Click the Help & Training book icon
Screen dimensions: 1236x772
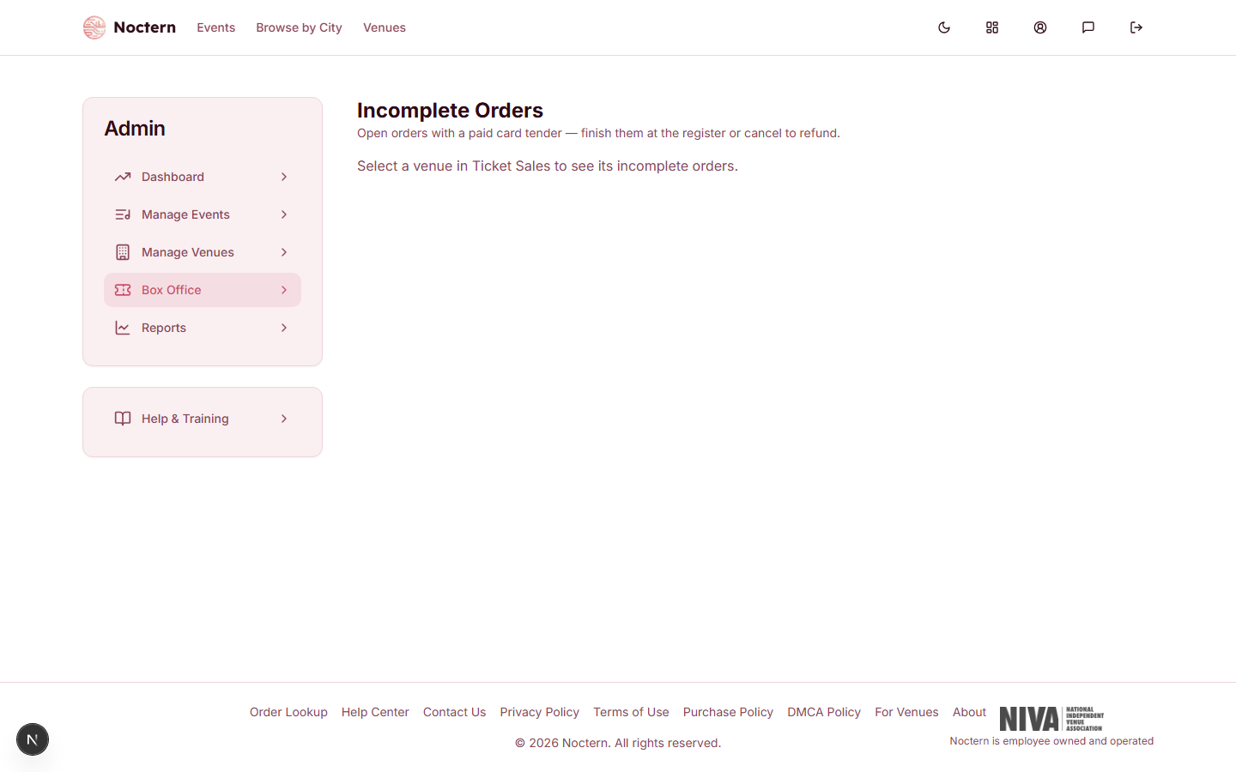click(123, 419)
